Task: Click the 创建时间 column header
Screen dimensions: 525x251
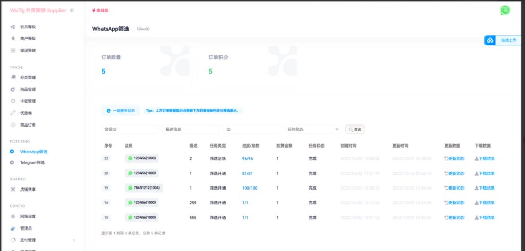Action: pyautogui.click(x=349, y=146)
